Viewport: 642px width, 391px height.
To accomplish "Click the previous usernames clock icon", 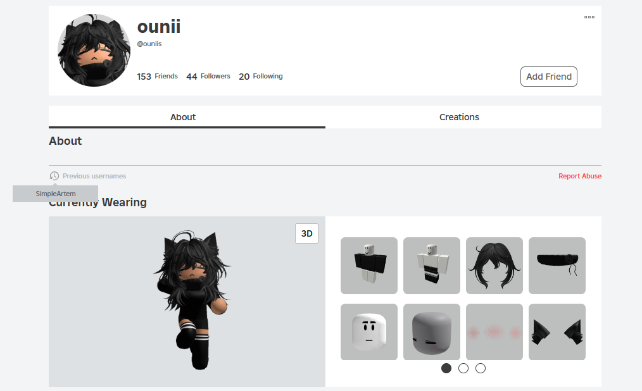I will tap(54, 176).
